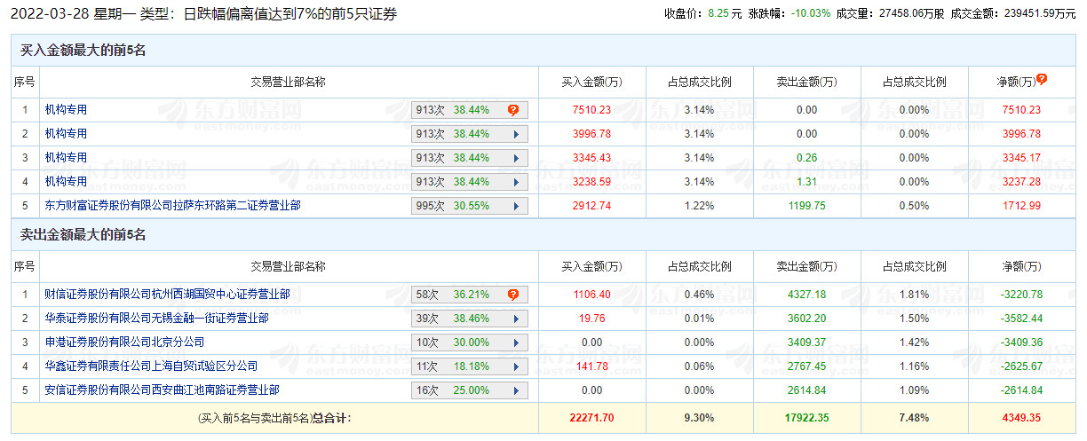This screenshot has width=1087, height=441.
Task: Open 华鑫证券上海自贸试验区分公司 link
Action: click(152, 366)
